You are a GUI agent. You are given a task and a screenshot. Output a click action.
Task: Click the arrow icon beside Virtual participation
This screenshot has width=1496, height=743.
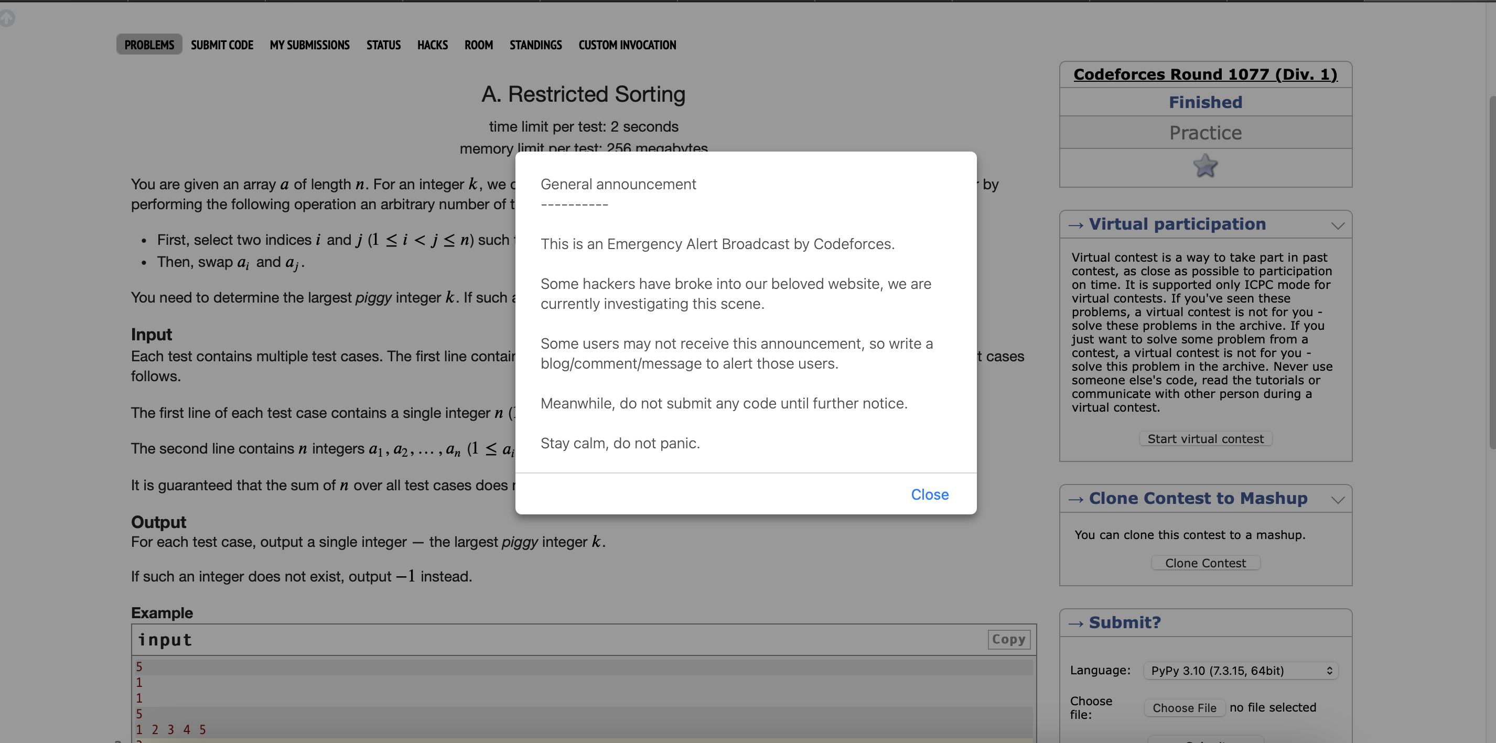pos(1075,225)
